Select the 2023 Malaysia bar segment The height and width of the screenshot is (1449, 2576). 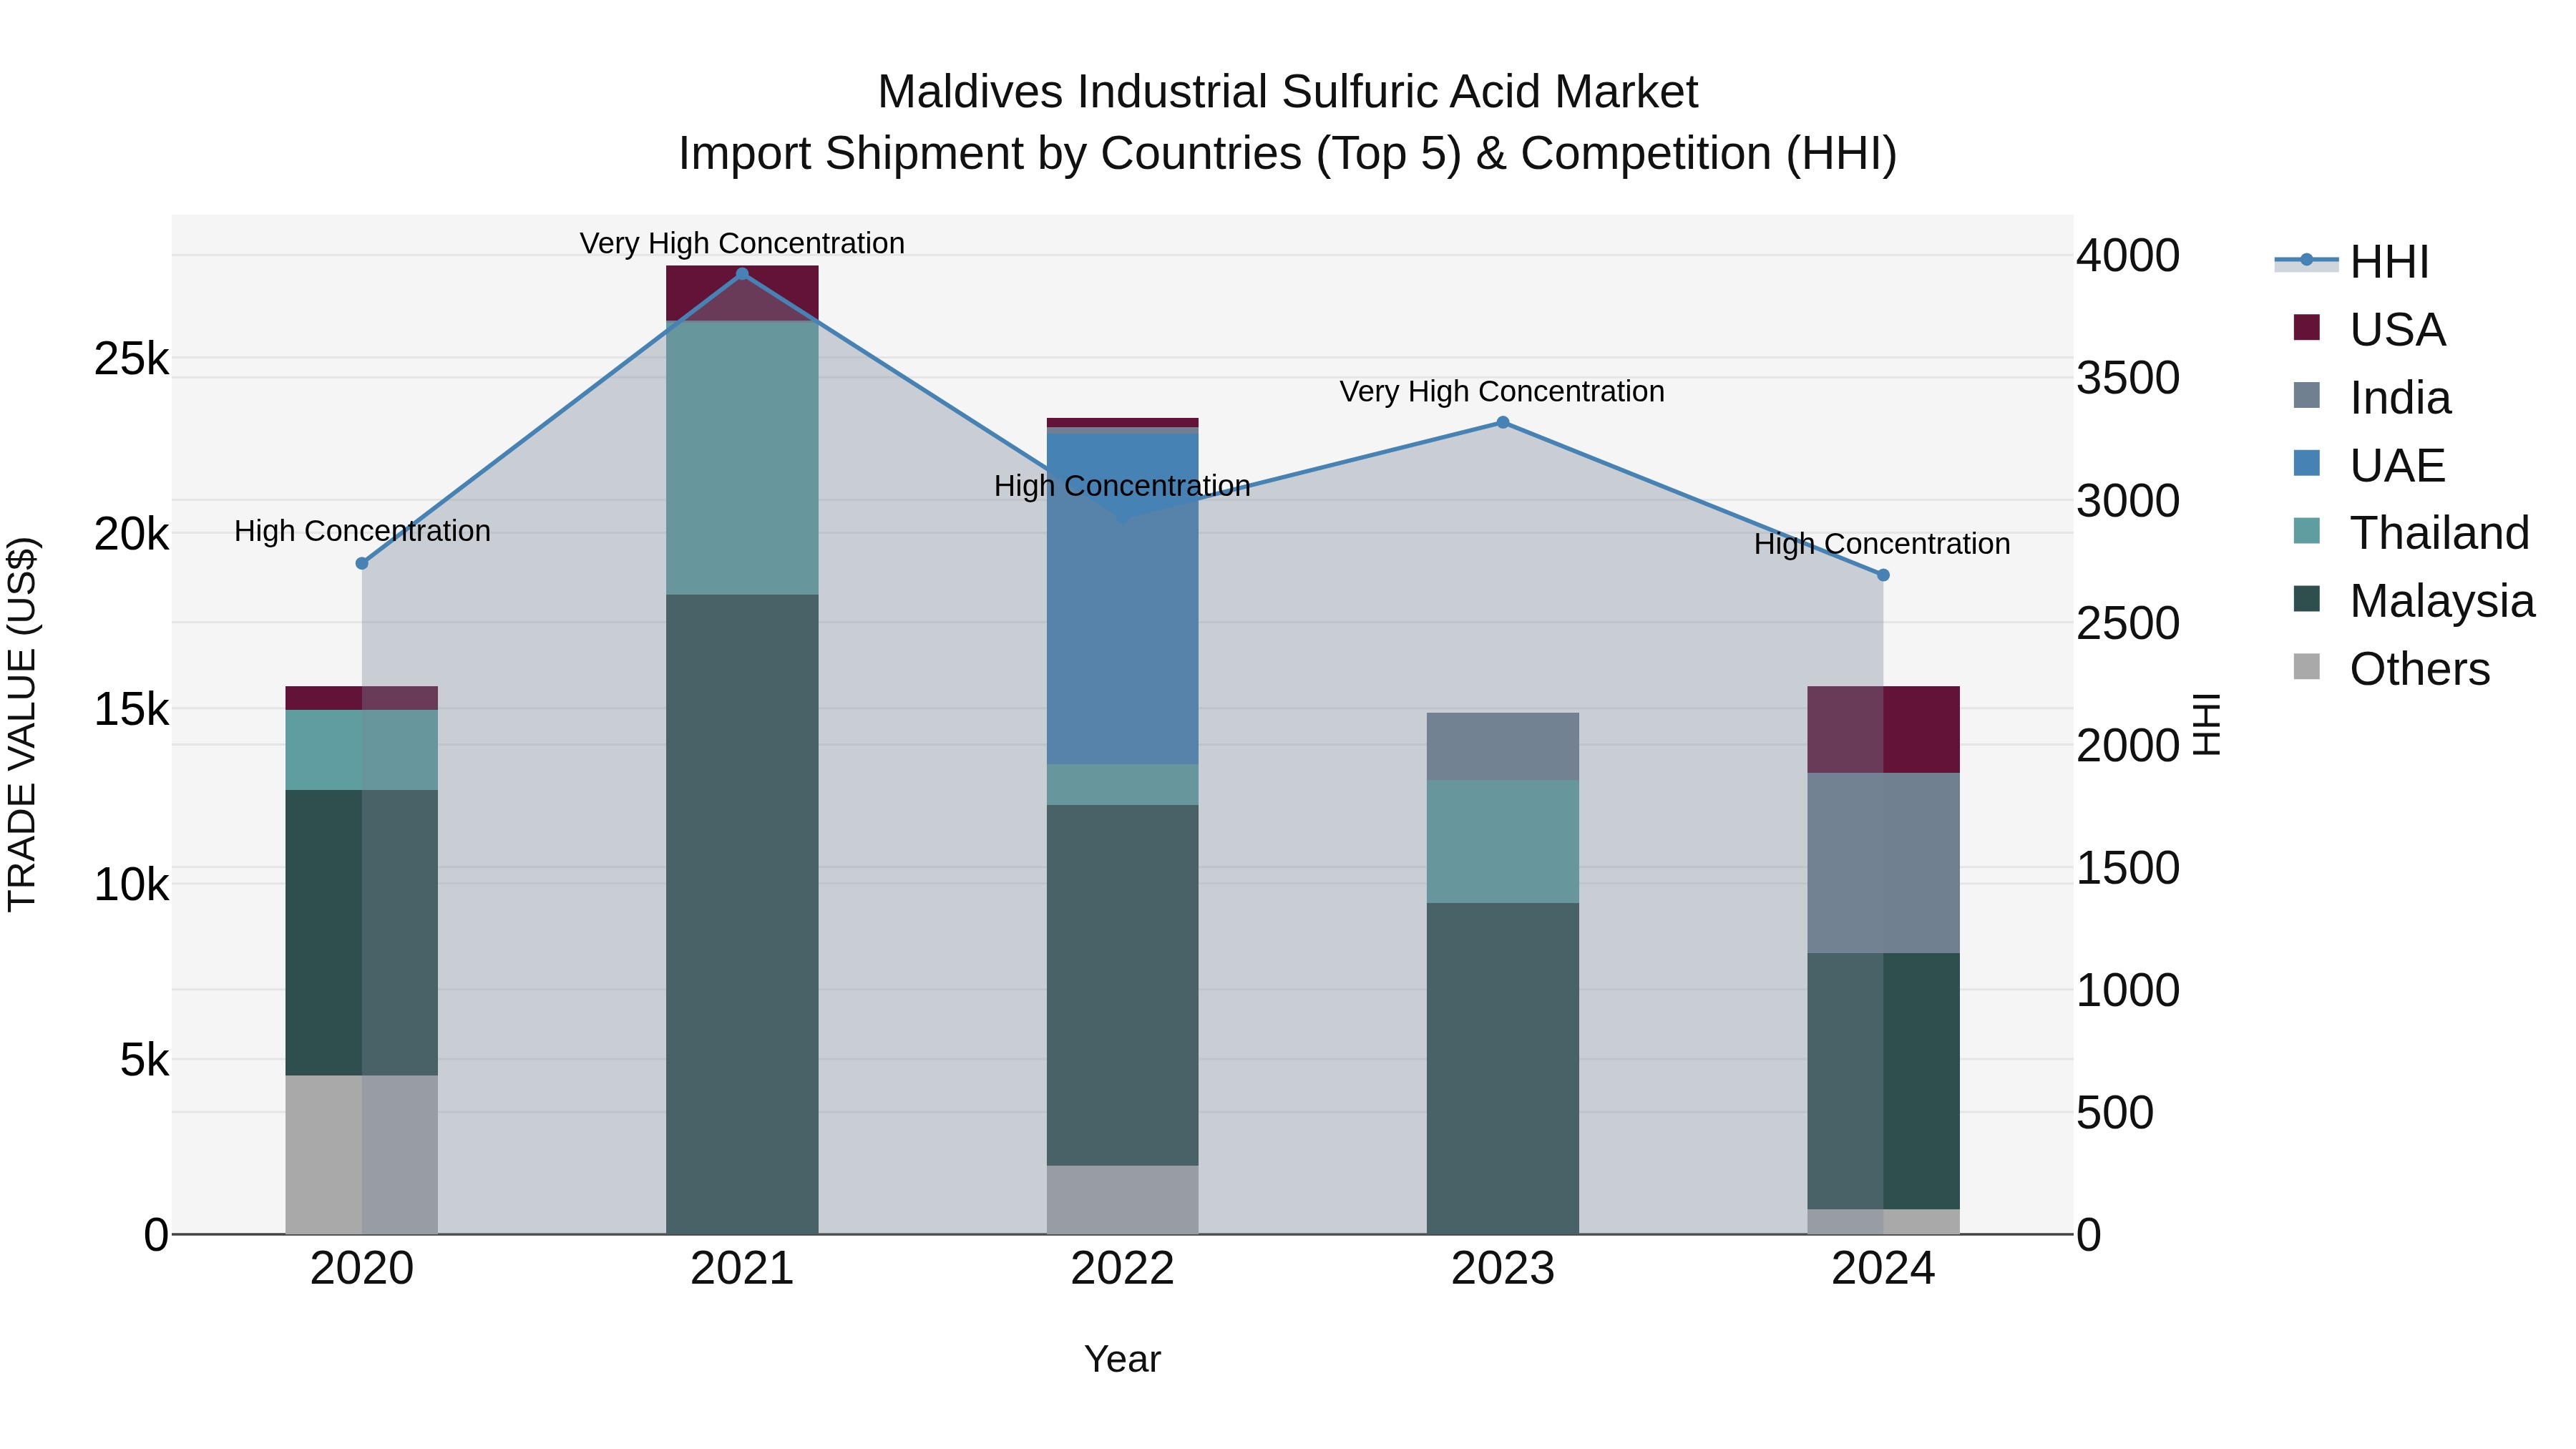click(1502, 1068)
